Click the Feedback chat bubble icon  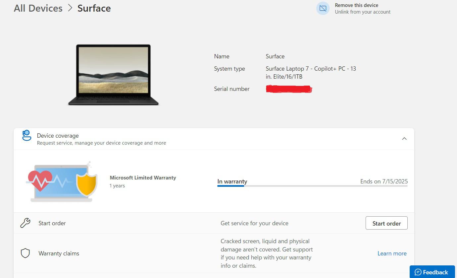(418, 272)
